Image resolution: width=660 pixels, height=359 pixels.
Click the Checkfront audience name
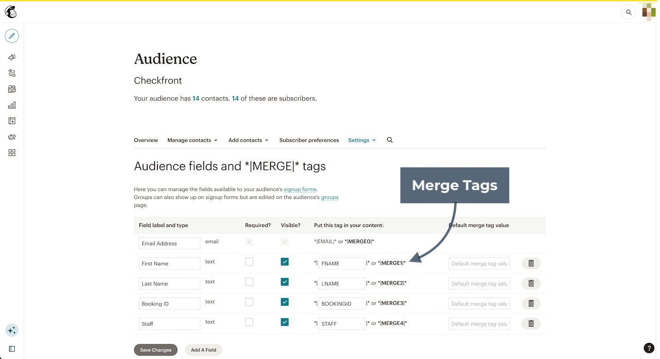coord(158,80)
